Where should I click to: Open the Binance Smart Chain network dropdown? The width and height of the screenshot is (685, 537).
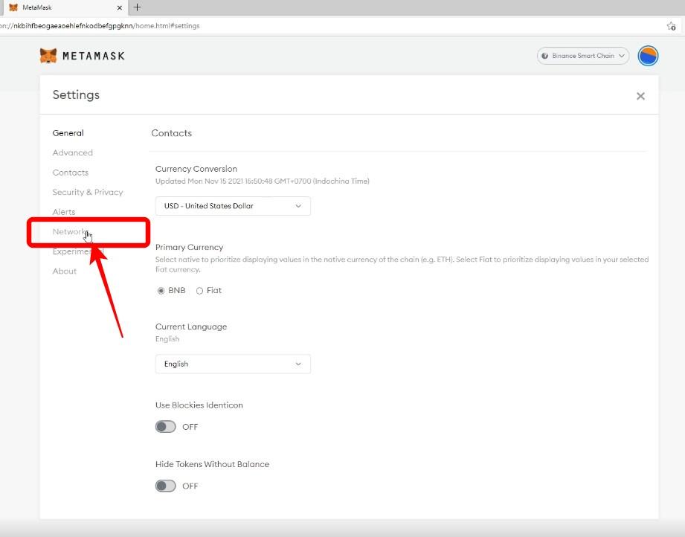583,56
